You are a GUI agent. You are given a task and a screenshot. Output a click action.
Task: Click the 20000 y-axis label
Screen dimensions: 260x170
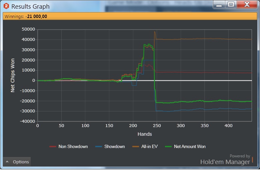coord(28,60)
